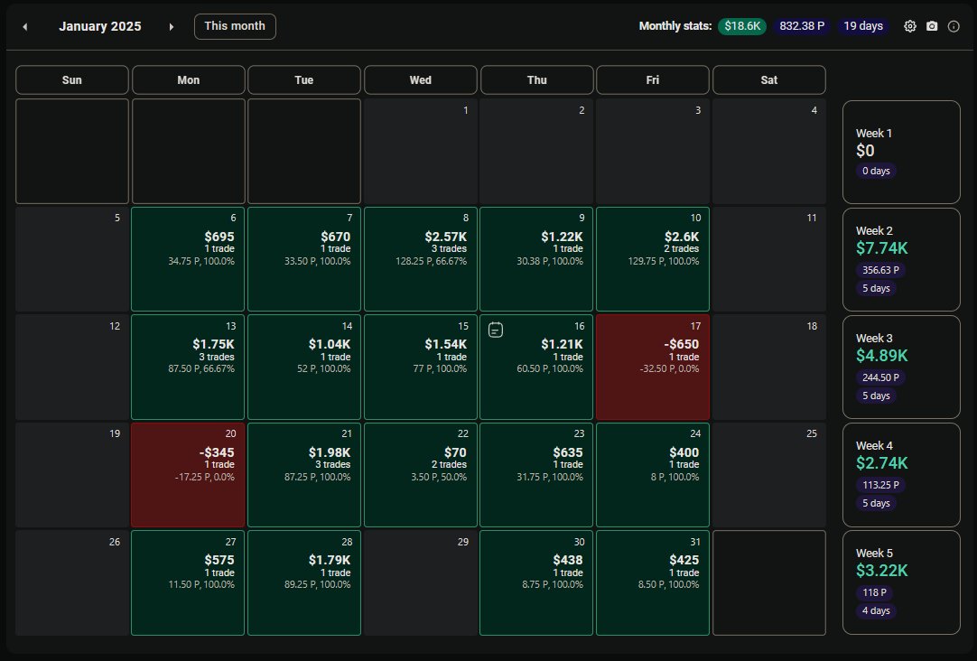Click the 356.63 P badge in Week 2

[880, 270]
